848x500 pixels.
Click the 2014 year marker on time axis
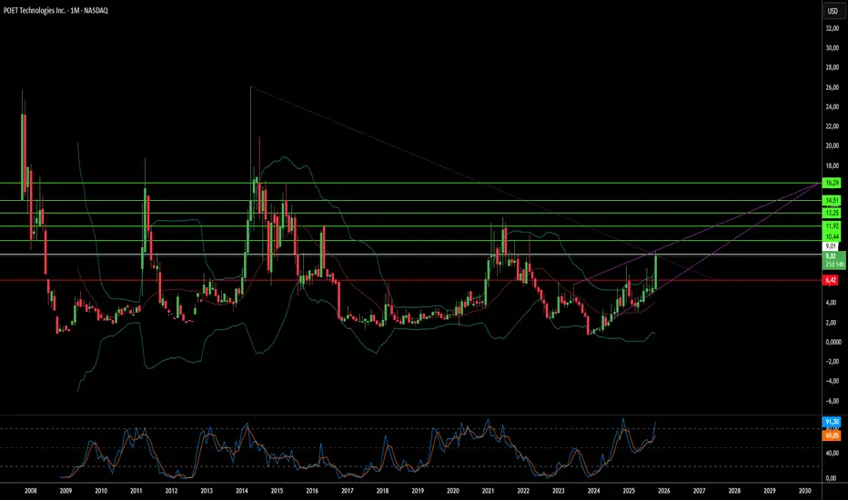click(242, 491)
